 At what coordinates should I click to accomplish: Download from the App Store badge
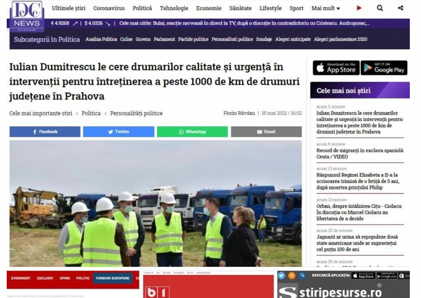click(336, 68)
